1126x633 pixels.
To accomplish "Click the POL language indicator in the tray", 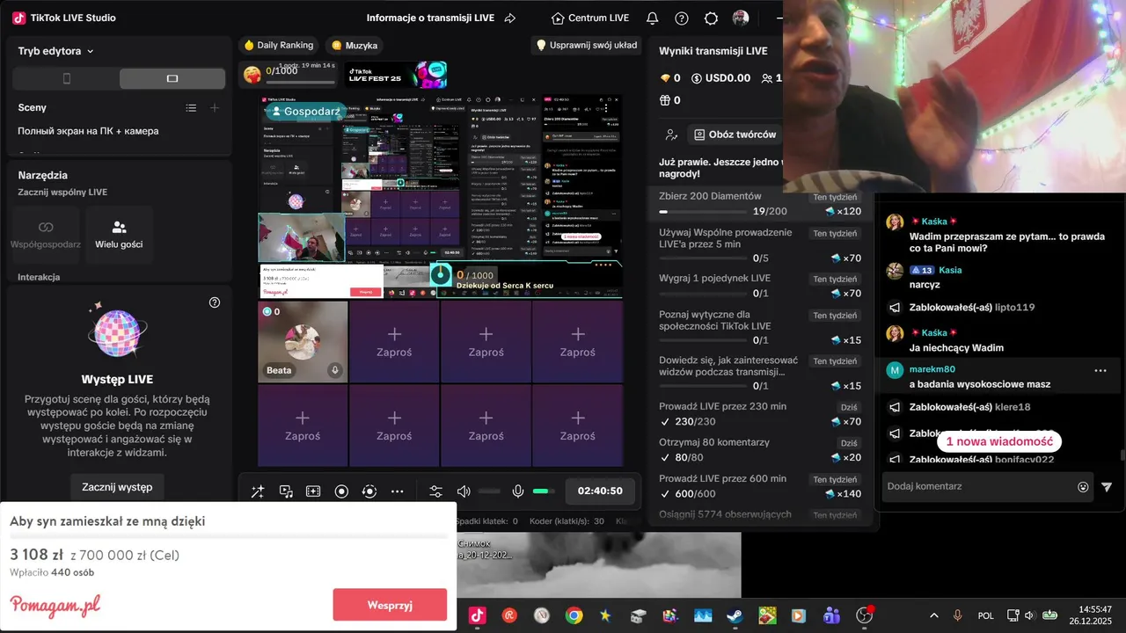I will (x=985, y=615).
